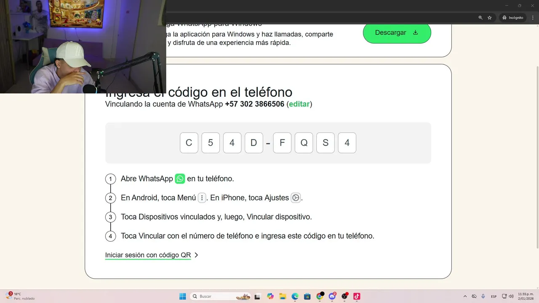
Task: Click the editar link next to the phone number
Action: click(299, 104)
